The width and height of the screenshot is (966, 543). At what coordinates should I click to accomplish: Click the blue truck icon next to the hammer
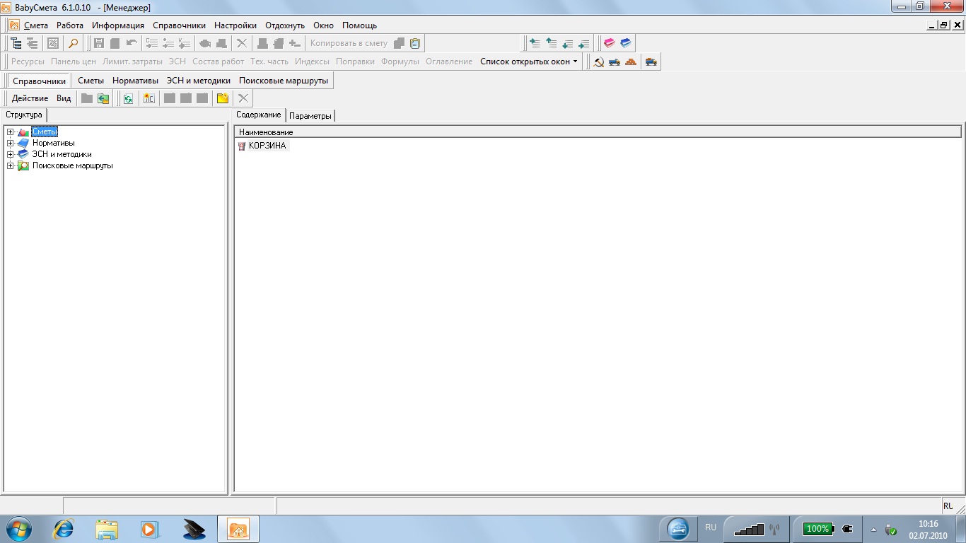pos(615,62)
